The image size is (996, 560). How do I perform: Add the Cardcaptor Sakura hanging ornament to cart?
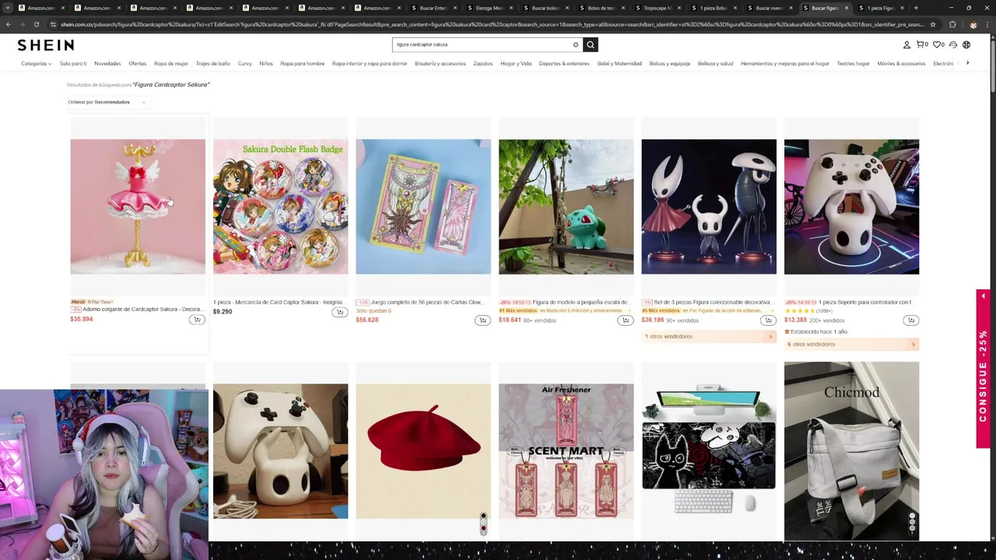(197, 320)
